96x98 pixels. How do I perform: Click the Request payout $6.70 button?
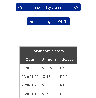48,21
